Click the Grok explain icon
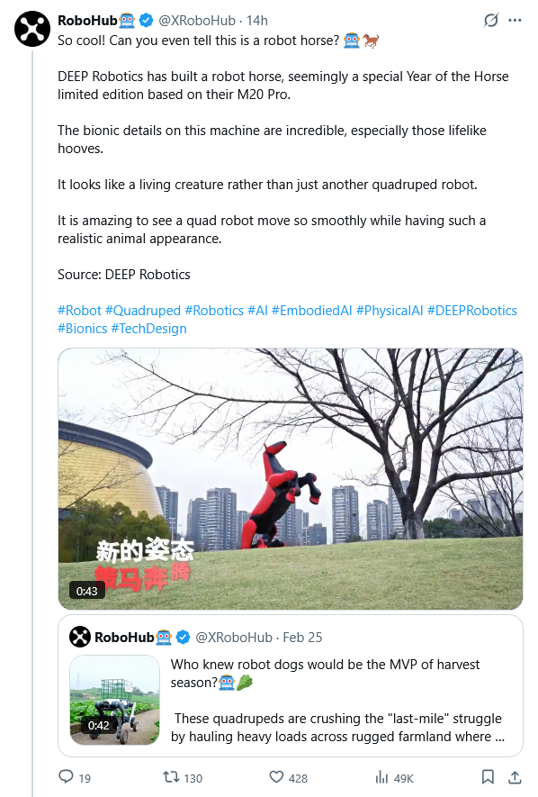Image resolution: width=538 pixels, height=797 pixels. [x=491, y=21]
